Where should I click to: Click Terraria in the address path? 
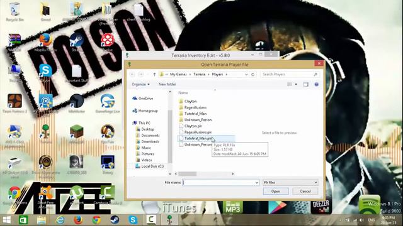click(x=200, y=74)
